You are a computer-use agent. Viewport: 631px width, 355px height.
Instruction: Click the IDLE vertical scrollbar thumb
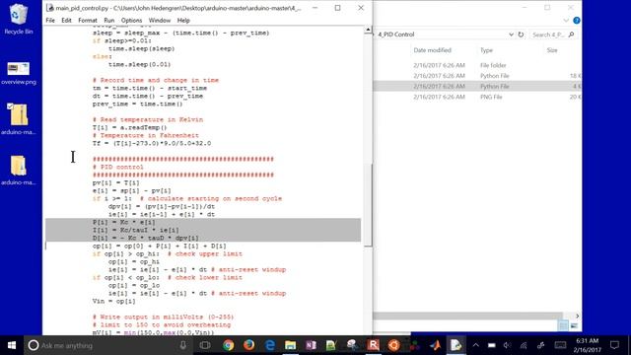368,205
